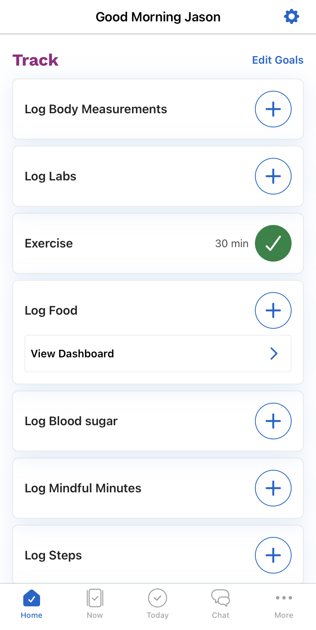Tap plus icon for Log Body Measurements
Screen dimensions: 316x630
[273, 109]
